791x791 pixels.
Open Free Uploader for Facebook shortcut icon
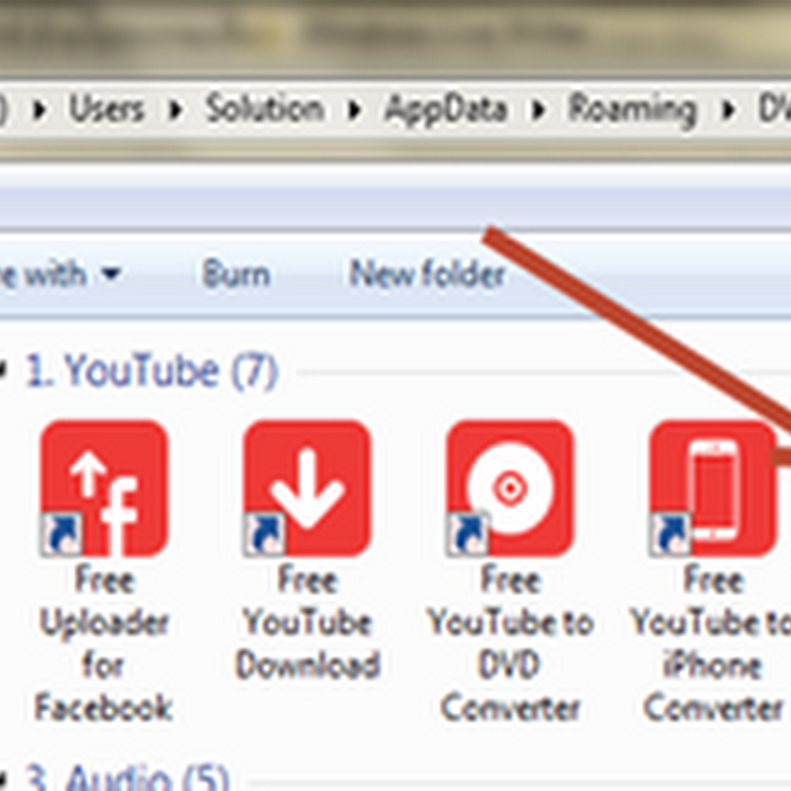[x=104, y=488]
